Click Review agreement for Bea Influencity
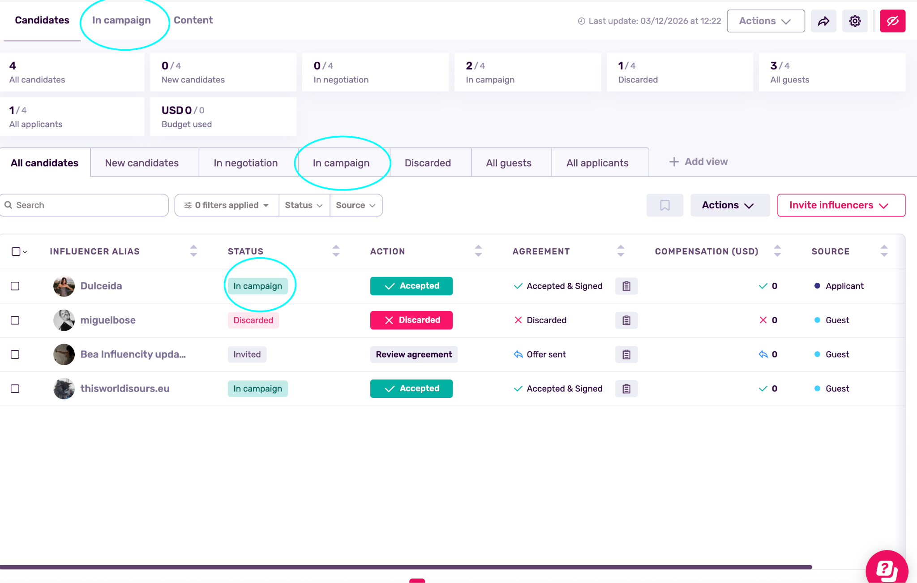This screenshot has width=917, height=583. pos(414,354)
